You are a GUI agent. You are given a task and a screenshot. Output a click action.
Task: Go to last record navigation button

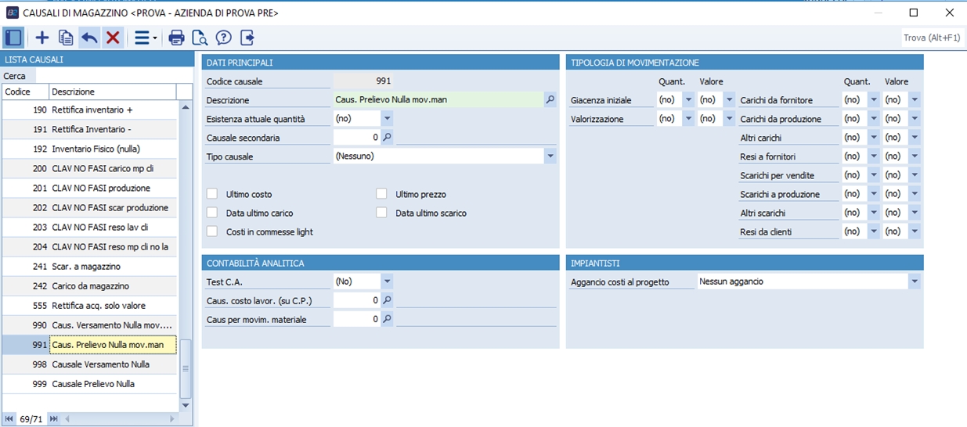(54, 419)
